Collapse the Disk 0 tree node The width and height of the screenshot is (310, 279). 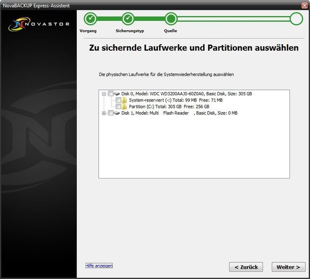(x=104, y=93)
